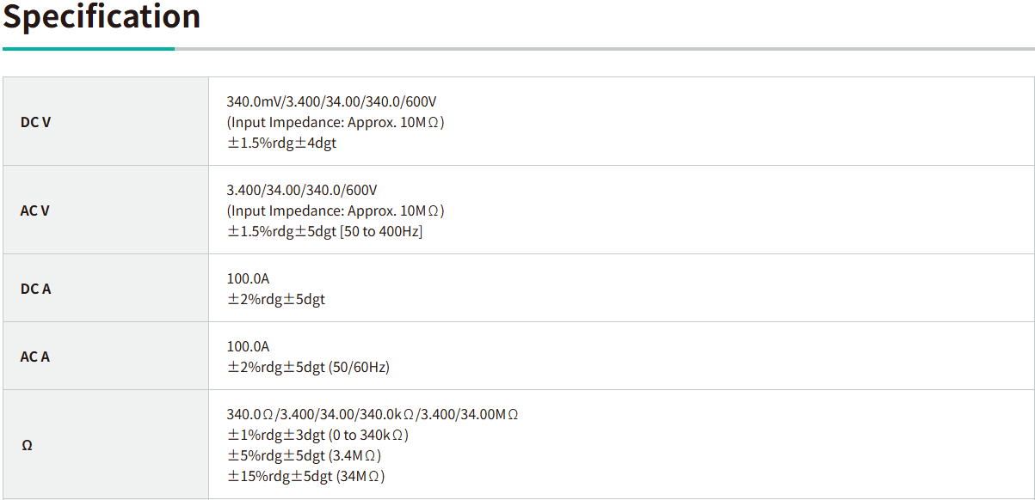Click the 100.0A value in DC A row
Viewport: 1035px width, 500px height.
tap(248, 278)
